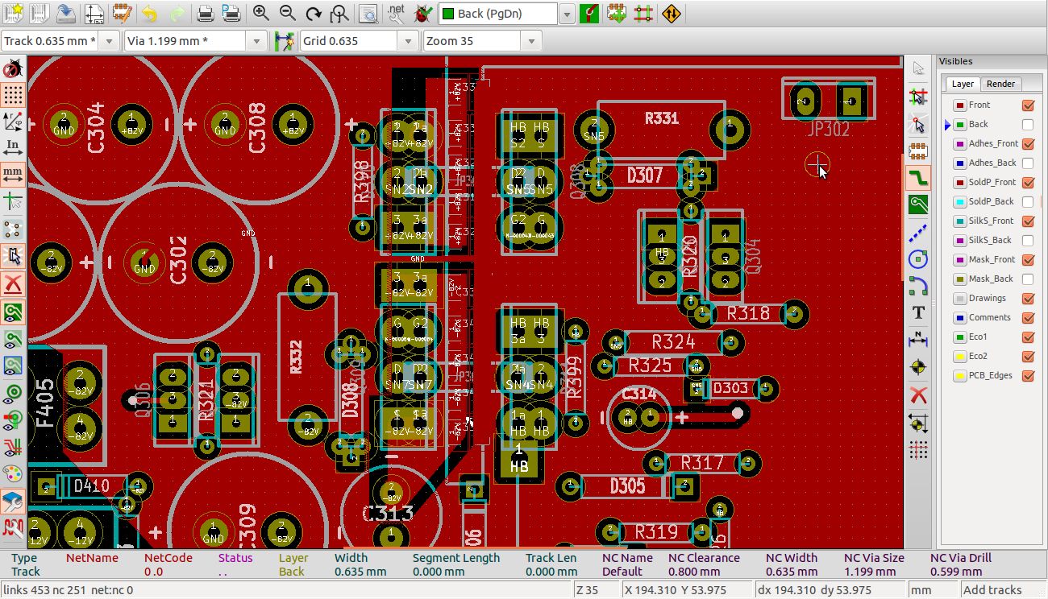Select the Delete items tool
The height and width of the screenshot is (599, 1048).
pyautogui.click(x=917, y=395)
